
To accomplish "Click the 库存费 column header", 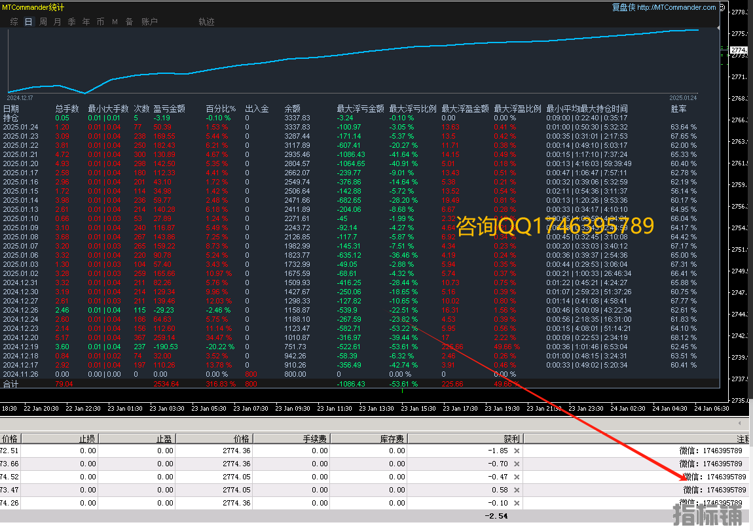I will [392, 439].
